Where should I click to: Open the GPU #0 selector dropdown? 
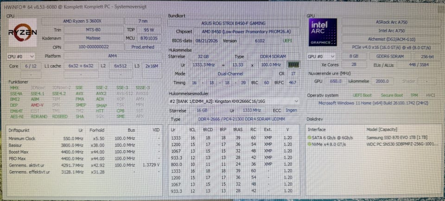click(x=321, y=57)
